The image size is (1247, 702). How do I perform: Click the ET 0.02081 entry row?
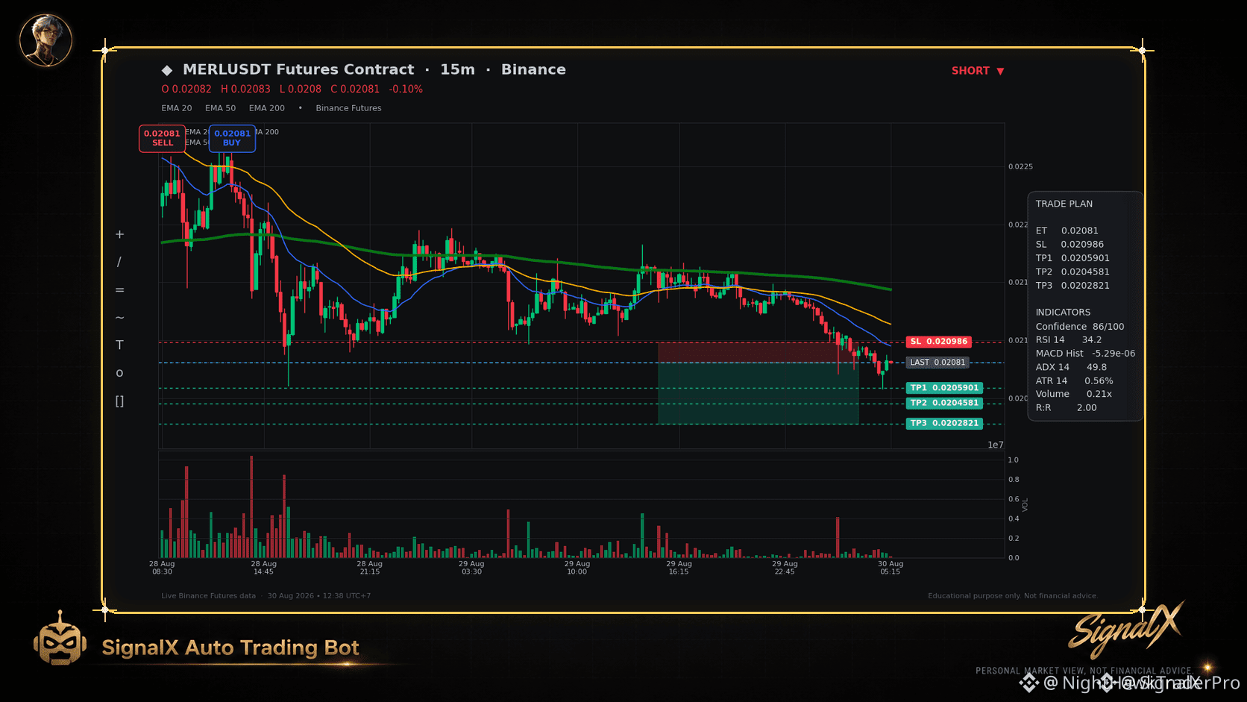tap(1067, 231)
